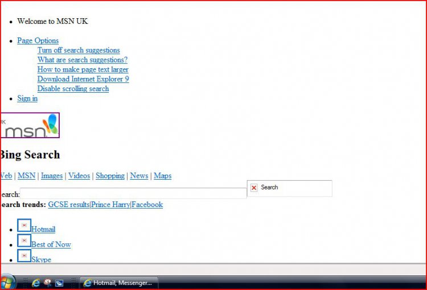Screen dimensions: 427x290
Task: Select the Videos search scope link
Action: click(x=79, y=176)
